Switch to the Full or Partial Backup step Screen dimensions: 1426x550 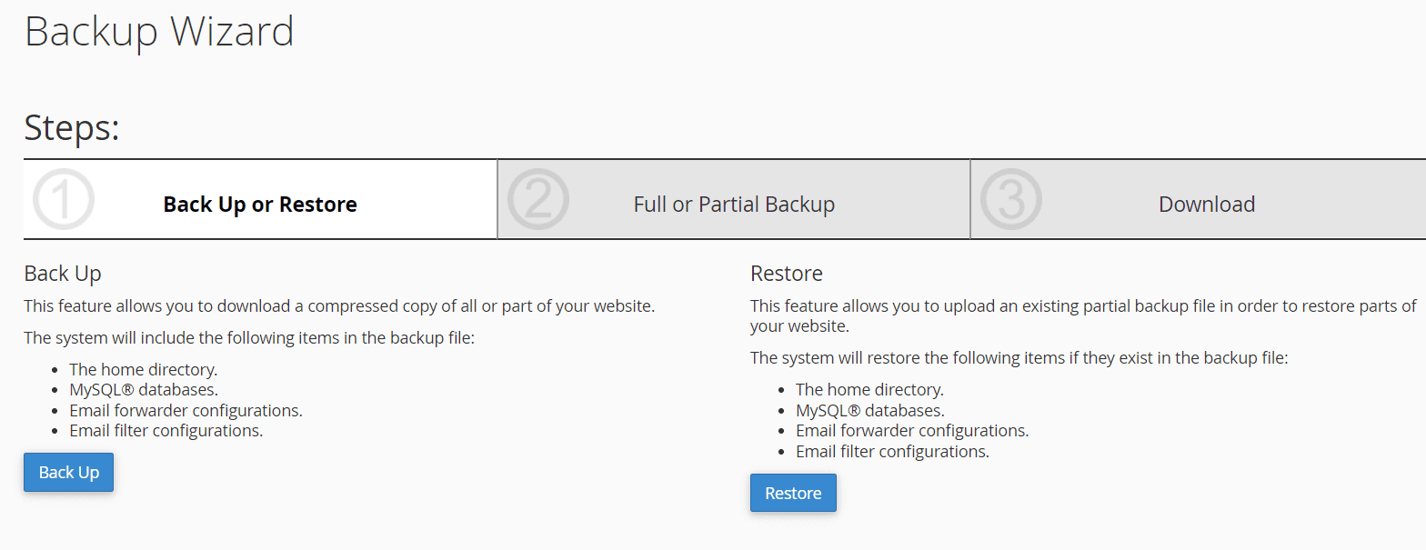(733, 204)
